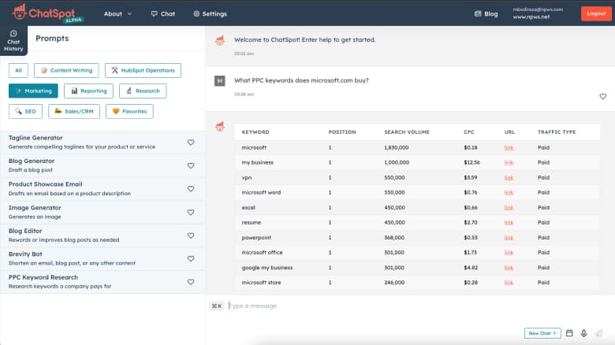Screen dimensions: 615x345
Task: Open the link for microsoft word keyword
Action: [509, 192]
